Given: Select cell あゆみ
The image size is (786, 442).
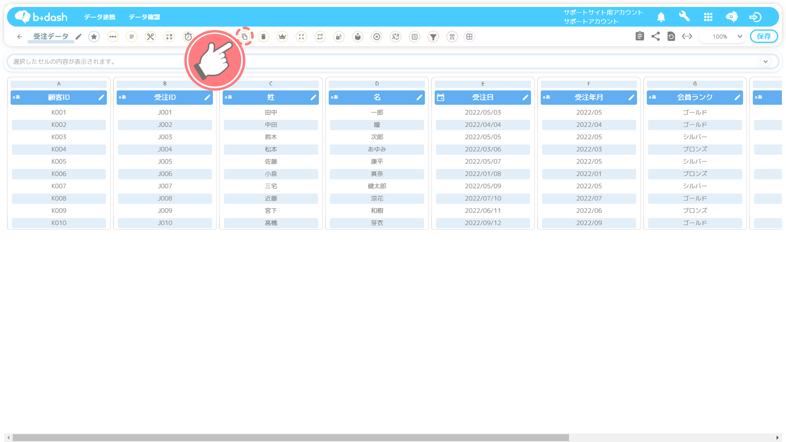Looking at the screenshot, I should pos(377,149).
